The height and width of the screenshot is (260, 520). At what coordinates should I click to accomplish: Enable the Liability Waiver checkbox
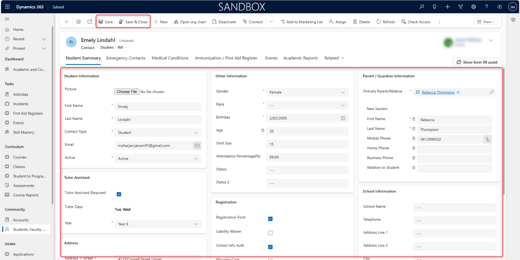[x=270, y=233]
